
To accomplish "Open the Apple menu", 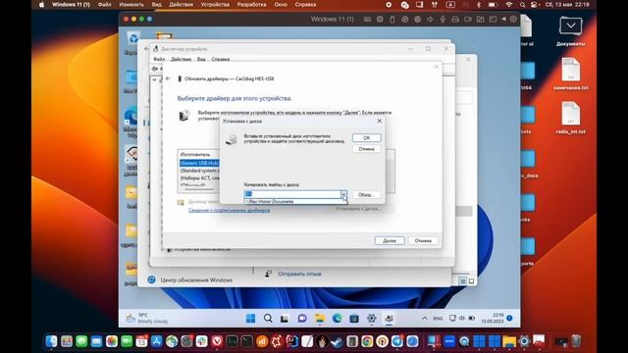I will click(41, 5).
